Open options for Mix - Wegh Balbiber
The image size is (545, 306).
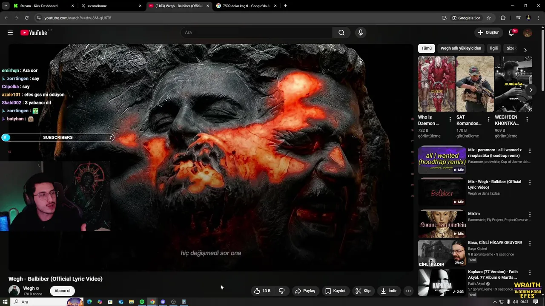530,182
